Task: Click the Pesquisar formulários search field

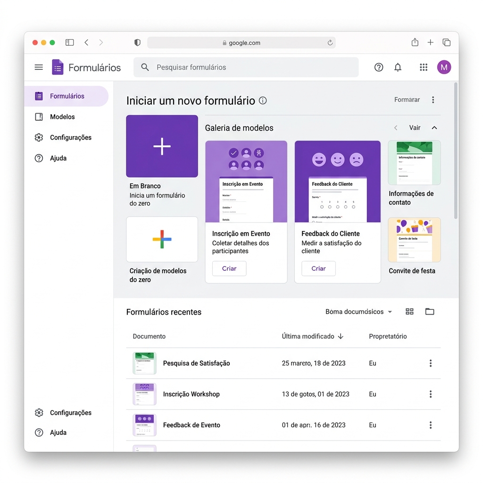Action: pyautogui.click(x=246, y=67)
